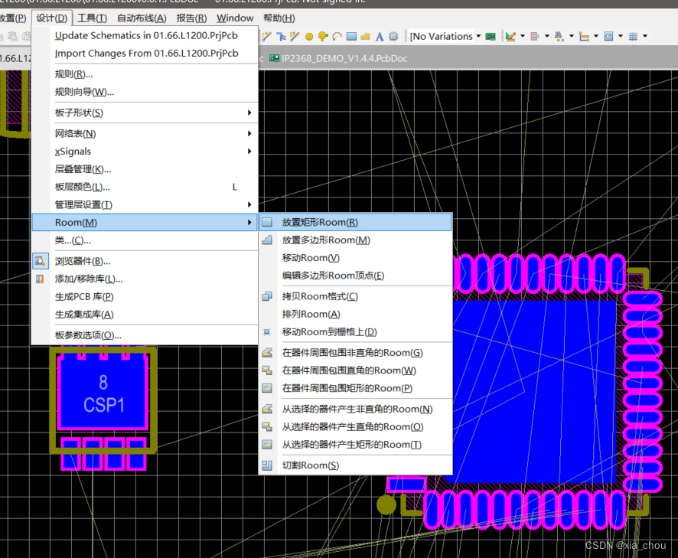Select the place string text tool
Viewport: 678px width, 558px height.
pos(380,36)
